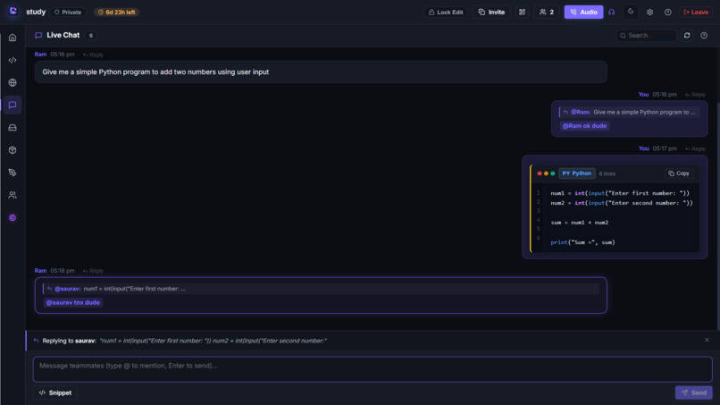The height and width of the screenshot is (405, 720).
Task: Open settings gear icon in header
Action: tap(649, 13)
